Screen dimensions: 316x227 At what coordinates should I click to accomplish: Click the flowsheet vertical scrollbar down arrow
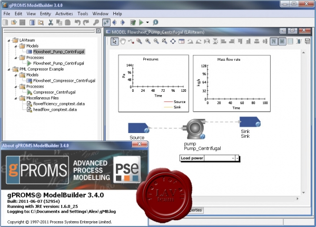tap(303, 193)
